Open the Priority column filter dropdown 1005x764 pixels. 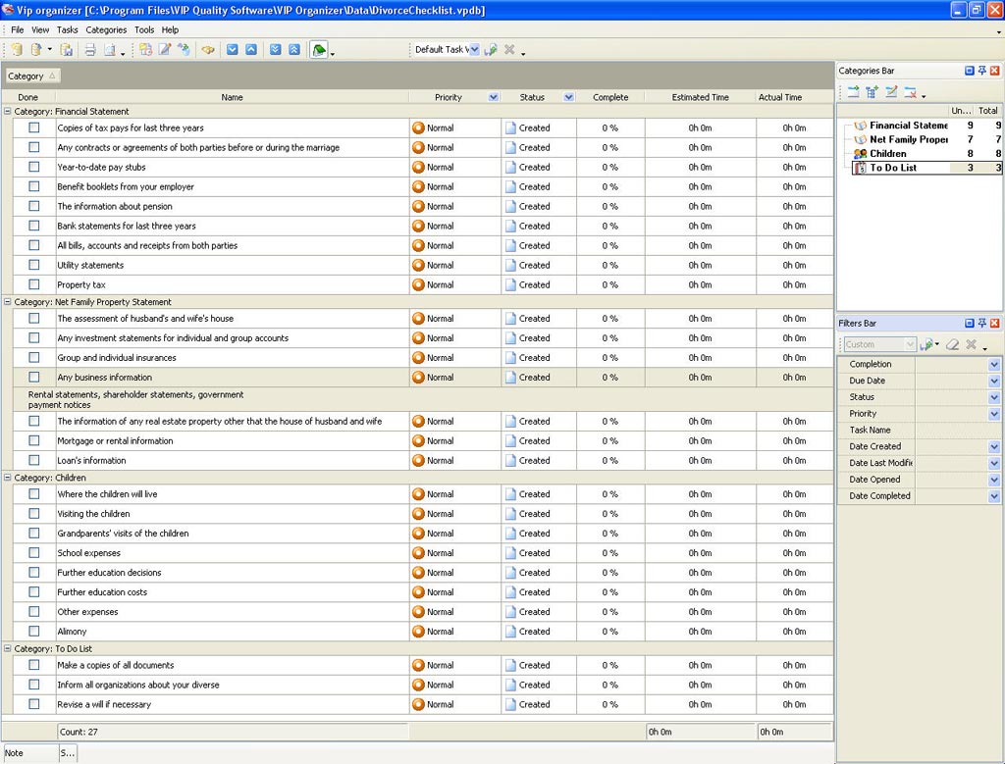[493, 97]
